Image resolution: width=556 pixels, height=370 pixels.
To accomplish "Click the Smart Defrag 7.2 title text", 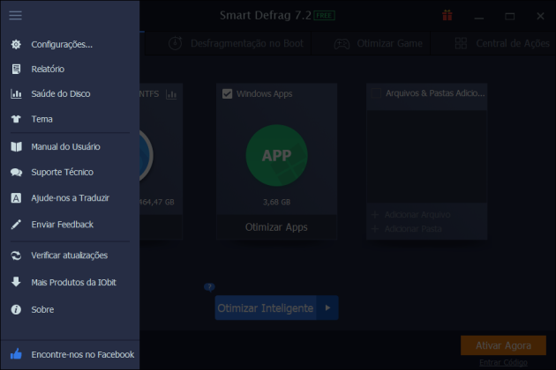I will click(266, 15).
